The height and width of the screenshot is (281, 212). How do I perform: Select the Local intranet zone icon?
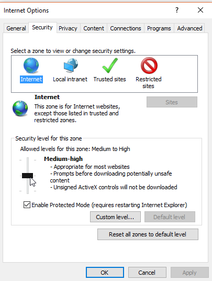pyautogui.click(x=71, y=66)
